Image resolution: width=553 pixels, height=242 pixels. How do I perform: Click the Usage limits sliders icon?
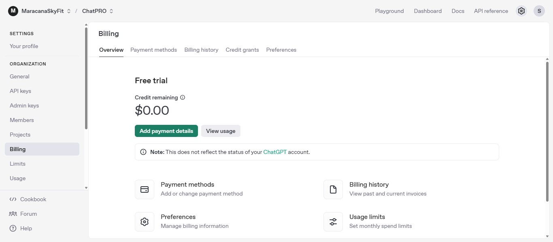(x=333, y=222)
